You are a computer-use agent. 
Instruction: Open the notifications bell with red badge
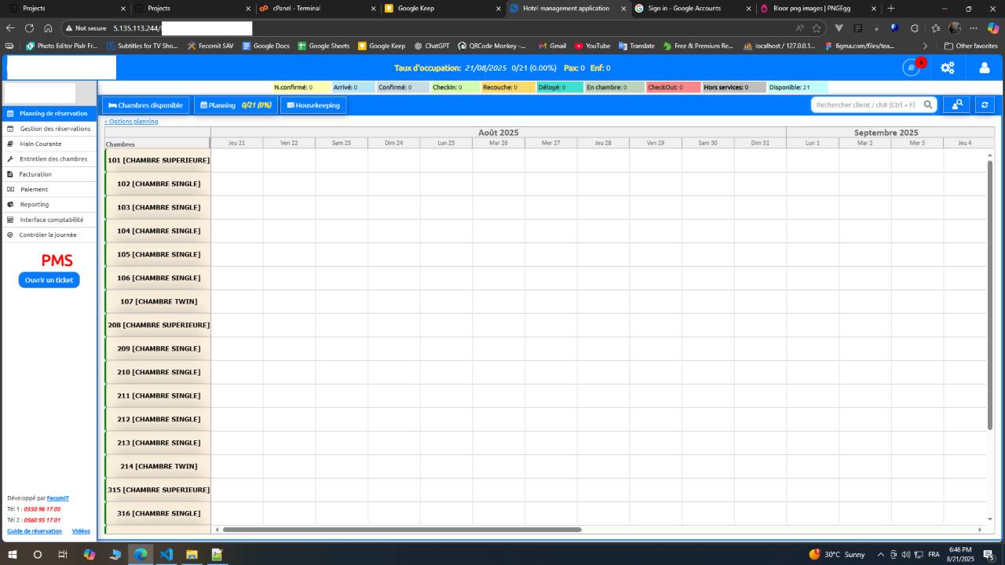point(912,67)
